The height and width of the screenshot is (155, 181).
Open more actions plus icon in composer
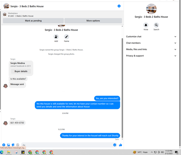4,145
